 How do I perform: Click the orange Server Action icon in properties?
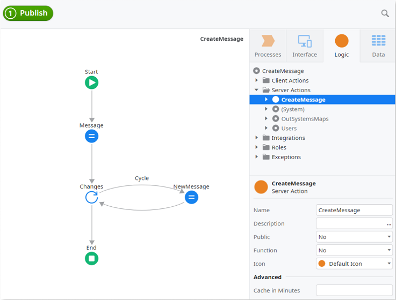coord(261,187)
